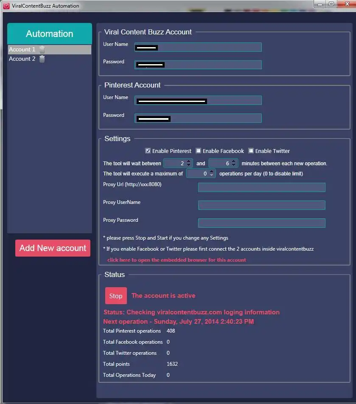Maximize the ViralContentBuzz Automation window
Image resolution: width=356 pixels, height=404 pixels.
tap(331, 4)
